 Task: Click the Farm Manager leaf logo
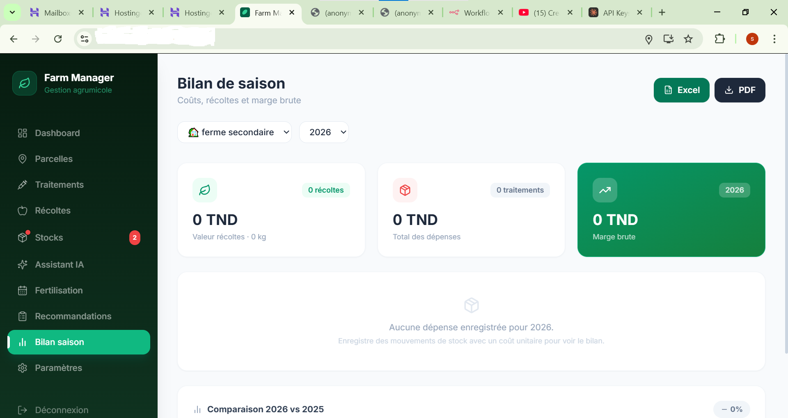pos(24,83)
